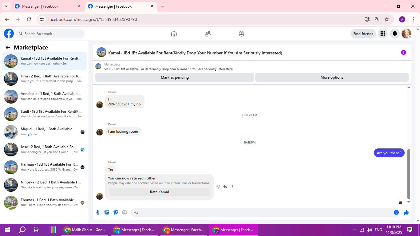Screen dimensions: 420x236
Task: Click Mark as pending
Action: point(175,77)
